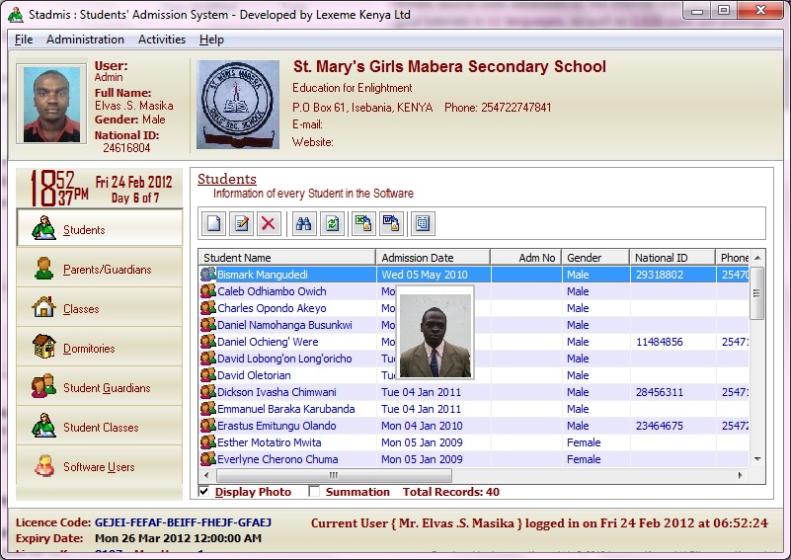The width and height of the screenshot is (791, 560).
Task: Sort by the Admission Date column header
Action: tap(433, 258)
